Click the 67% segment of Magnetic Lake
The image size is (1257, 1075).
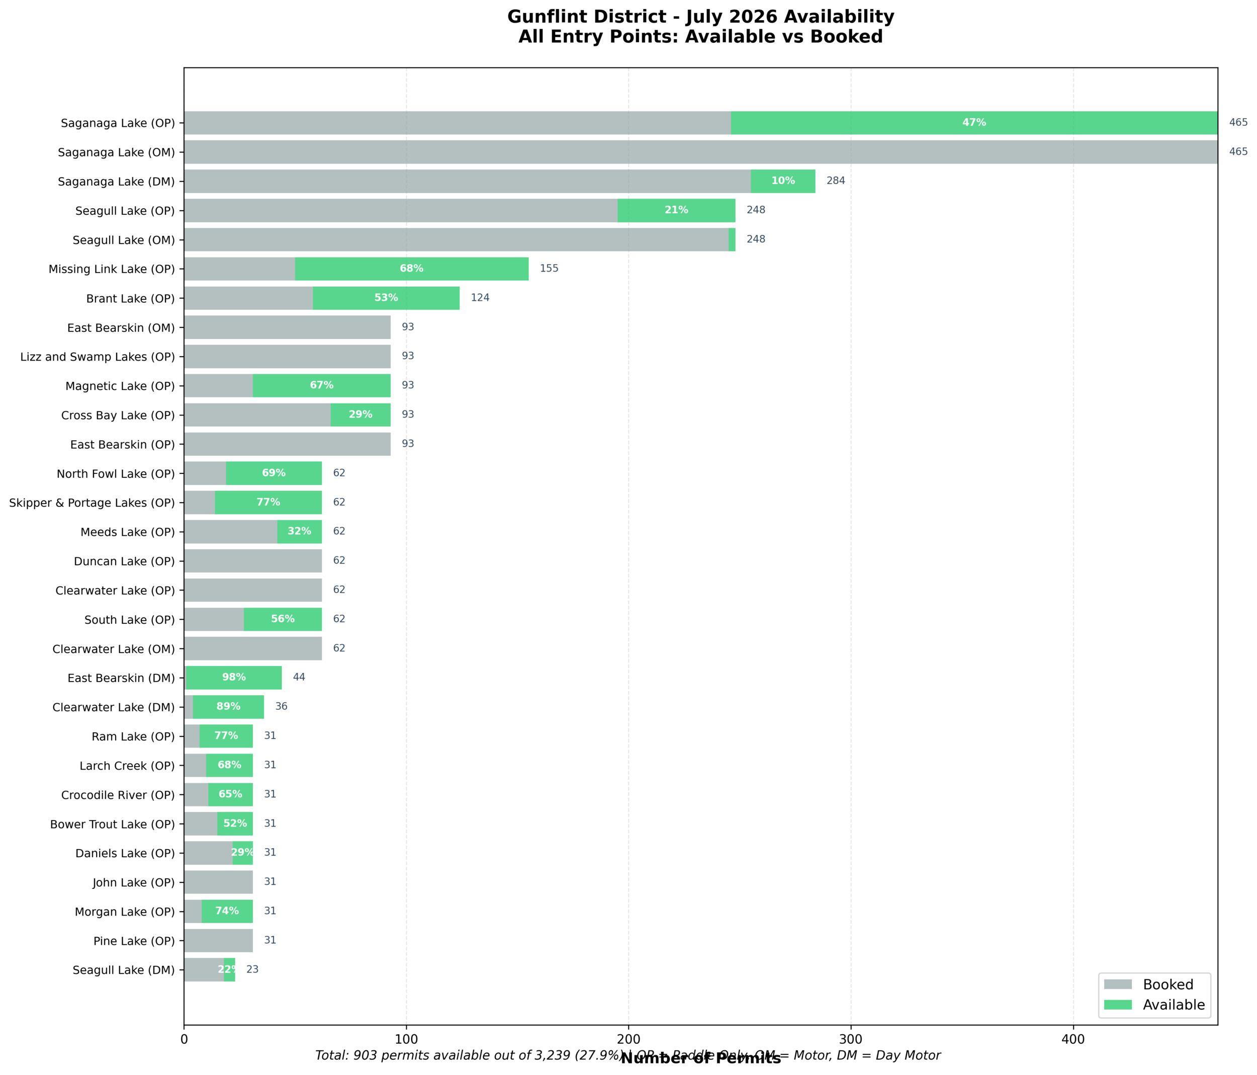click(x=321, y=385)
